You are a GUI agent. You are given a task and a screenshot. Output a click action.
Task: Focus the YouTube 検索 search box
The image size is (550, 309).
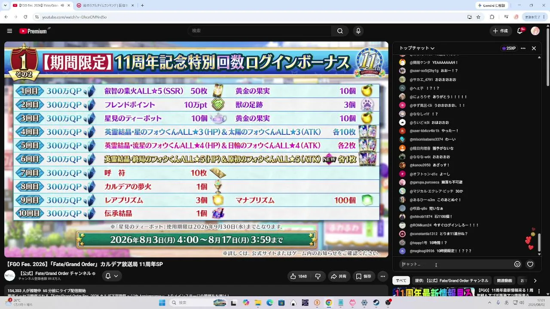coord(260,31)
